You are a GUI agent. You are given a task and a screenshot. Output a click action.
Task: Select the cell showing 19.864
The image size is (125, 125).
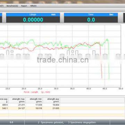[x=51, y=105]
